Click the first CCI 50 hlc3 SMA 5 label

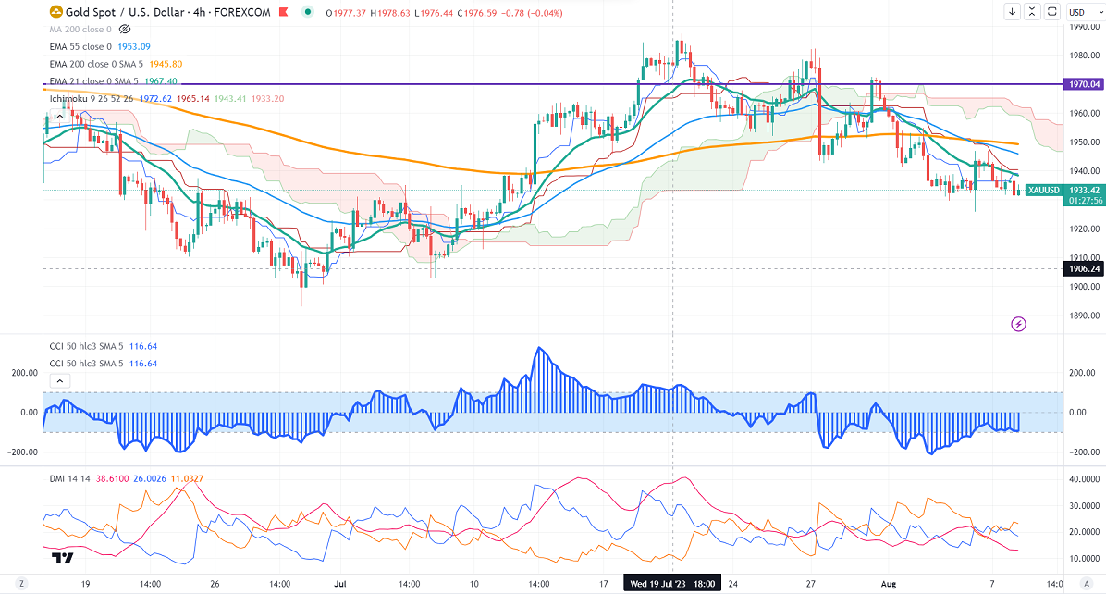click(x=86, y=346)
